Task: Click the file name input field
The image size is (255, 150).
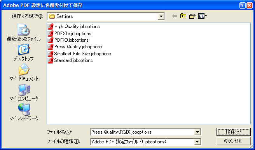Action: 142,132
